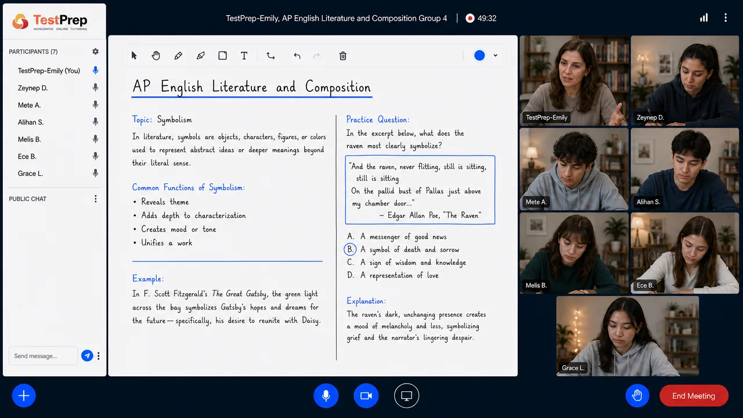Screen dimensions: 743x418
Task: Click the connection signal bars icon
Action: pos(704,18)
